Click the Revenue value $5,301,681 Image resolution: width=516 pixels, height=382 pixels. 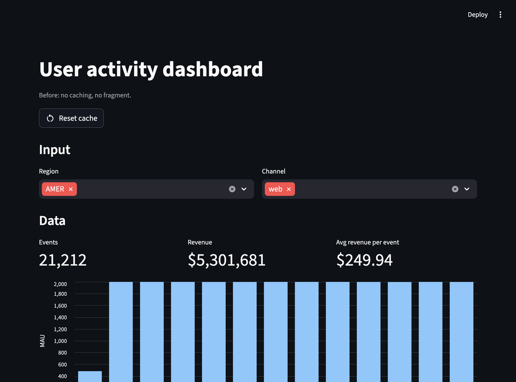pos(227,260)
